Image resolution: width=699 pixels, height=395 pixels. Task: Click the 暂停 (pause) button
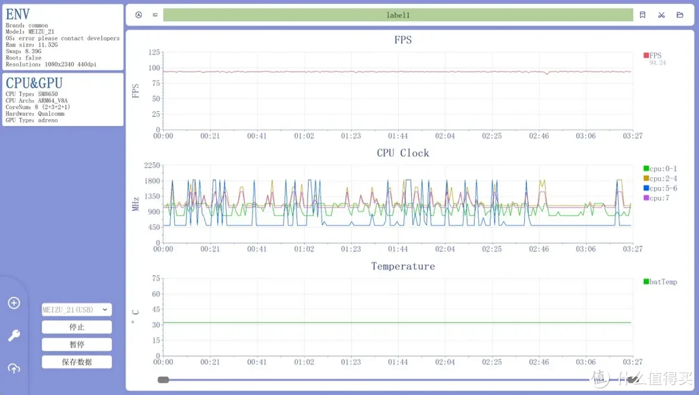pos(76,345)
